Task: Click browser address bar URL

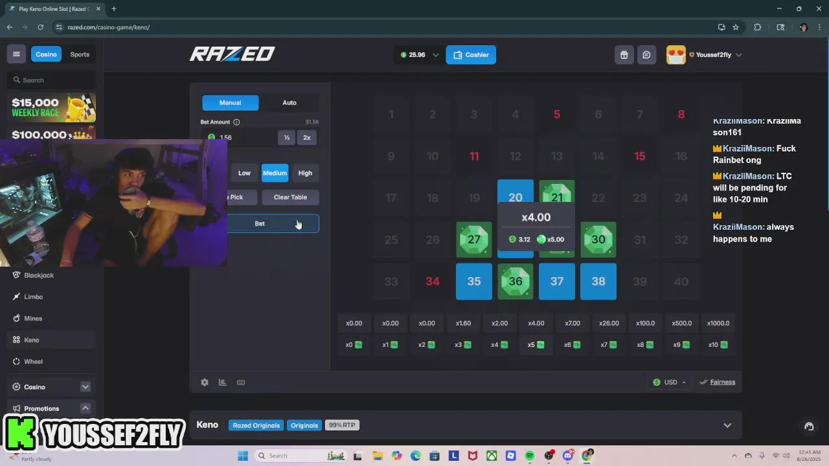Action: [109, 27]
